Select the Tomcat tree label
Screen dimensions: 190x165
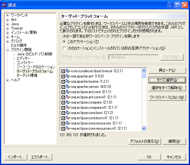(17, 28)
